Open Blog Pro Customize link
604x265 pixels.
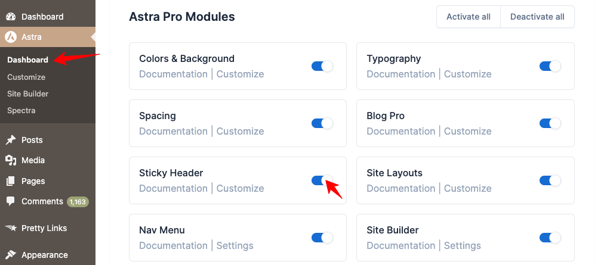coord(468,131)
